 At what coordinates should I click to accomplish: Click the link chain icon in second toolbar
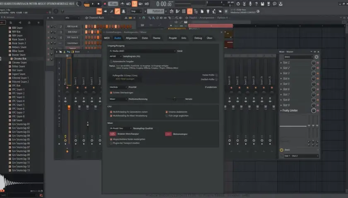(x=117, y=11)
